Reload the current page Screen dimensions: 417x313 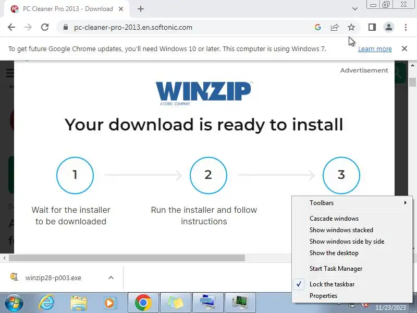click(x=45, y=27)
